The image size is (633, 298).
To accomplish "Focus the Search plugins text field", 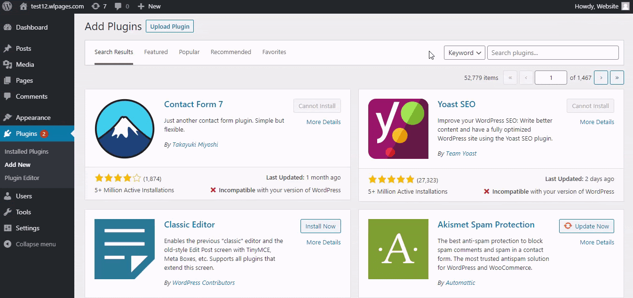I will tap(553, 53).
